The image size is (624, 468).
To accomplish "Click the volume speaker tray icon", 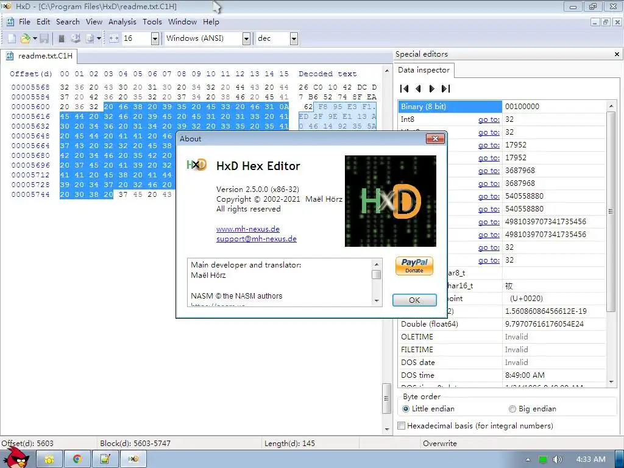I will tap(558, 459).
